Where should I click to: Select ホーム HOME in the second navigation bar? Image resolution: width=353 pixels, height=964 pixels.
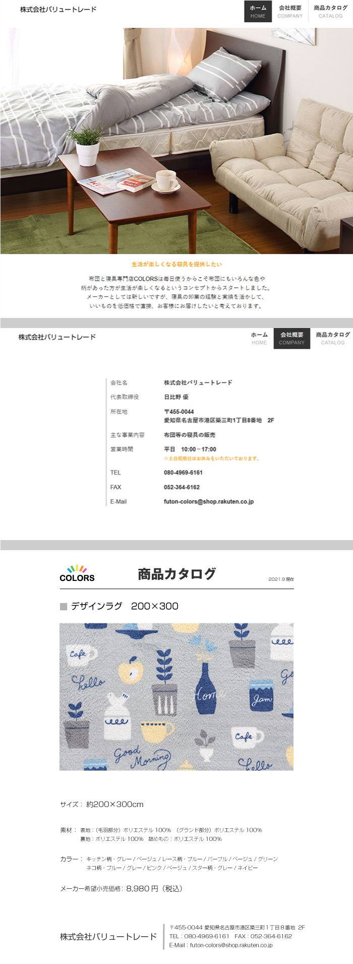[259, 338]
